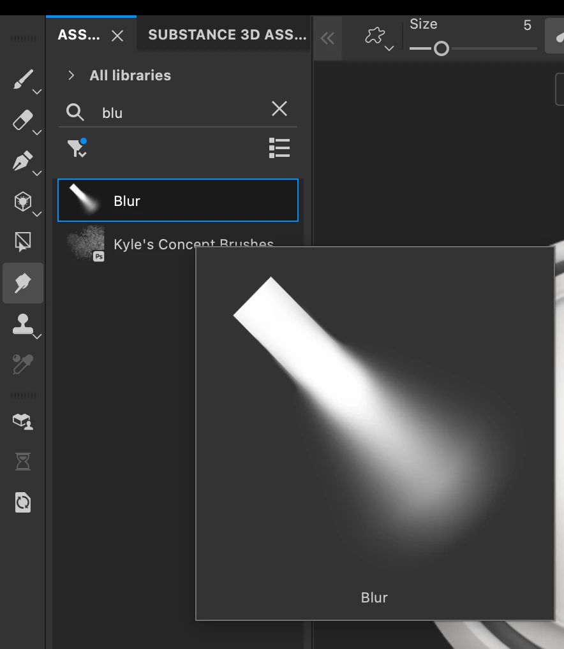Click the search magnifier icon
The width and height of the screenshot is (564, 649).
(x=75, y=112)
